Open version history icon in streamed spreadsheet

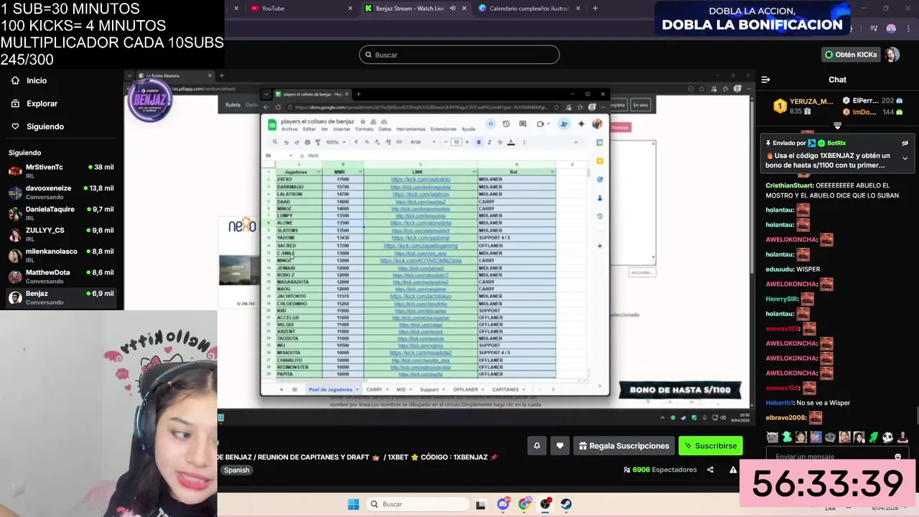(505, 124)
